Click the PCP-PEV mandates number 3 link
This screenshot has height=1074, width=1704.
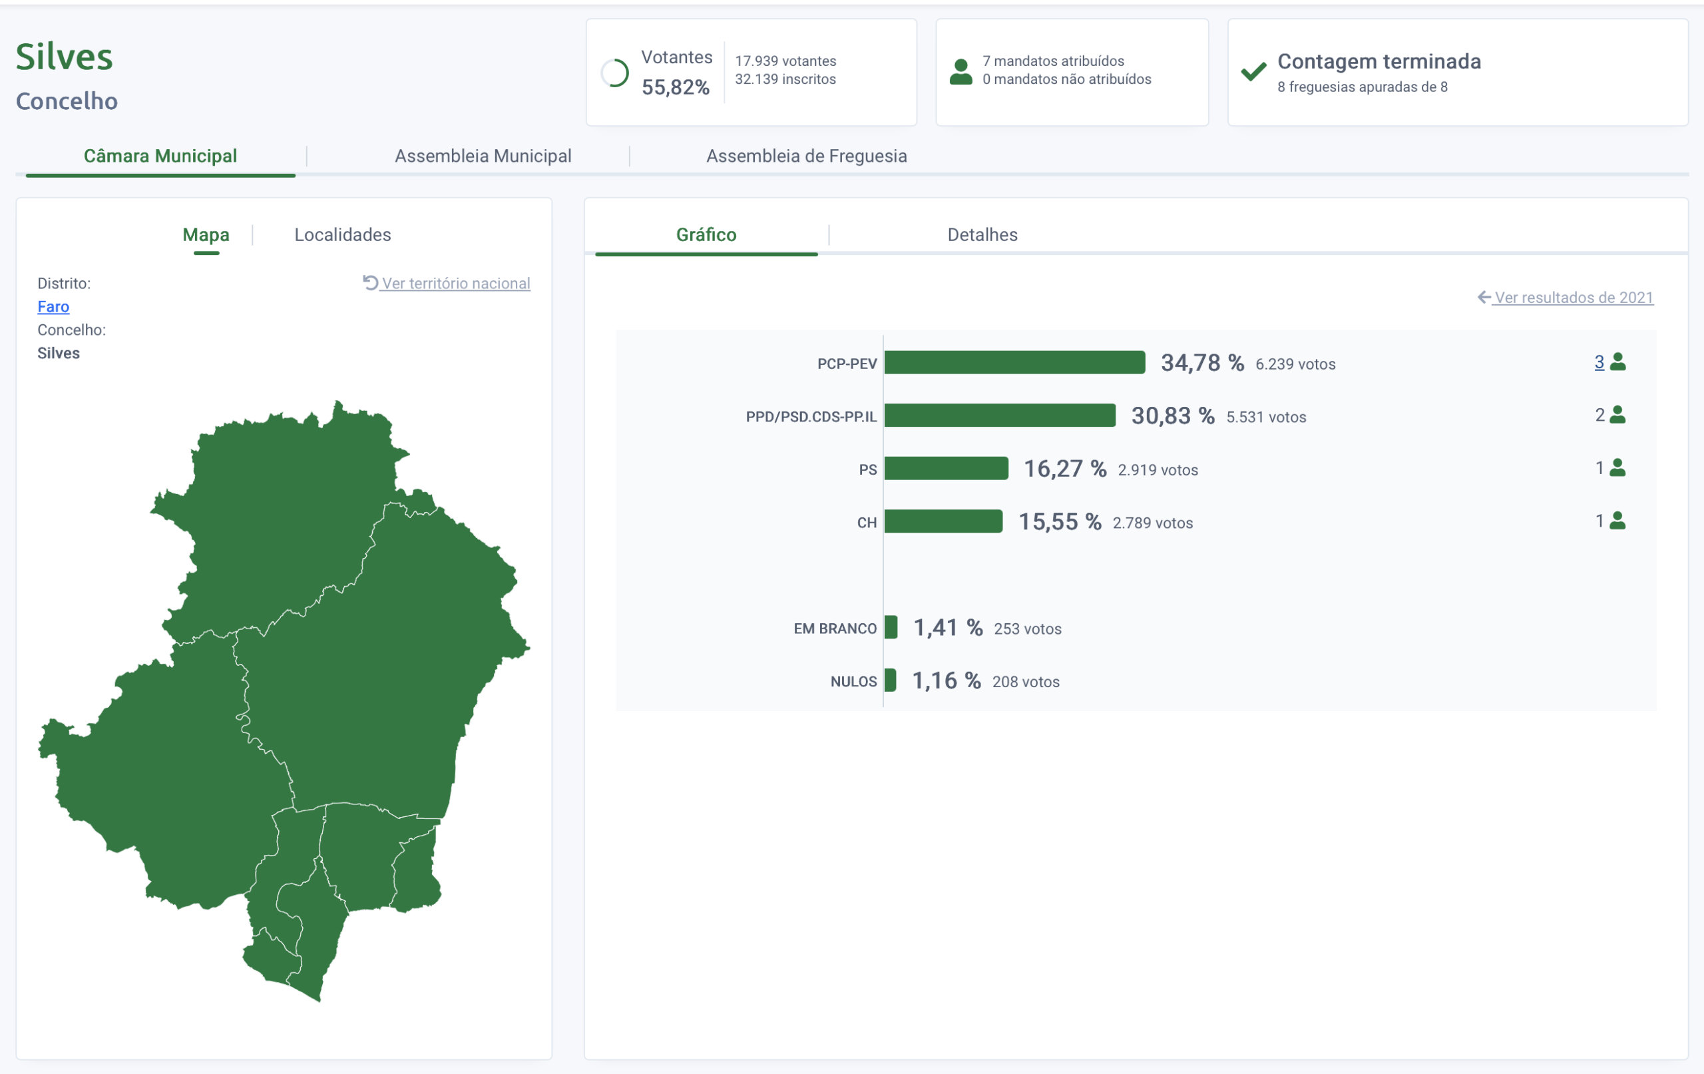pos(1599,362)
